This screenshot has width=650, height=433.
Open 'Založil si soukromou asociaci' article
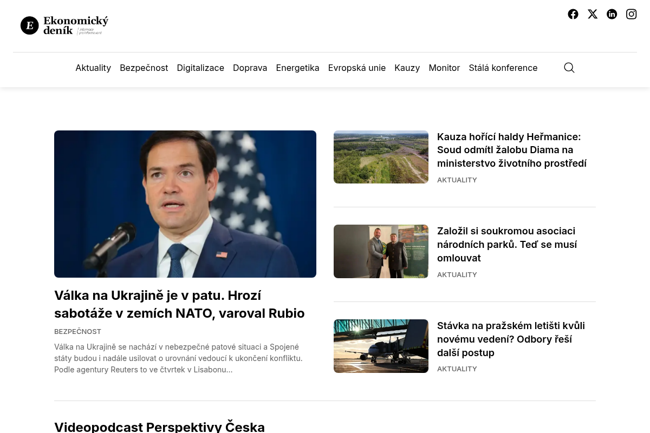[507, 245]
